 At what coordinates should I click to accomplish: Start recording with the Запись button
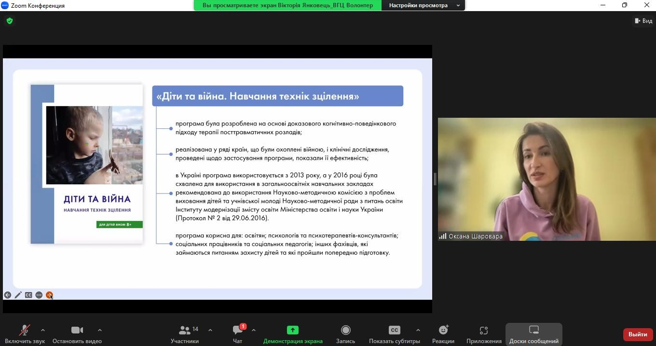(345, 334)
